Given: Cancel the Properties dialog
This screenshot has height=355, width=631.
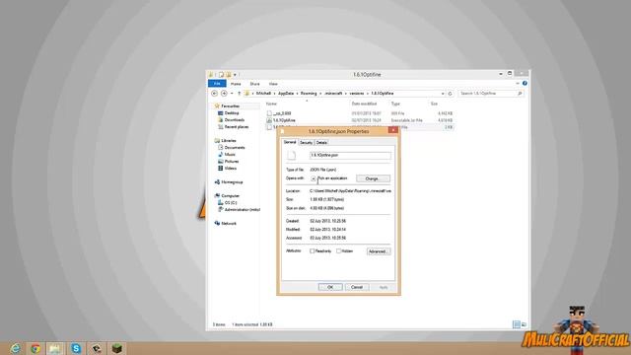Looking at the screenshot, I should click(x=357, y=287).
